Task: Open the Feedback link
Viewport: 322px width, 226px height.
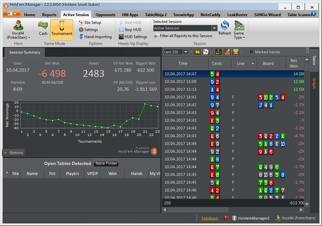Action: click(210, 218)
